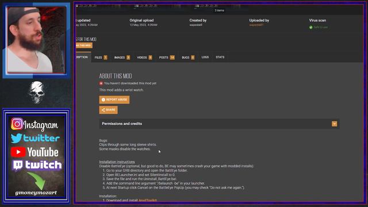Click 'Some masks disable the watches.' text
Image resolution: width=368 pixels, height=207 pixels.
[125, 149]
